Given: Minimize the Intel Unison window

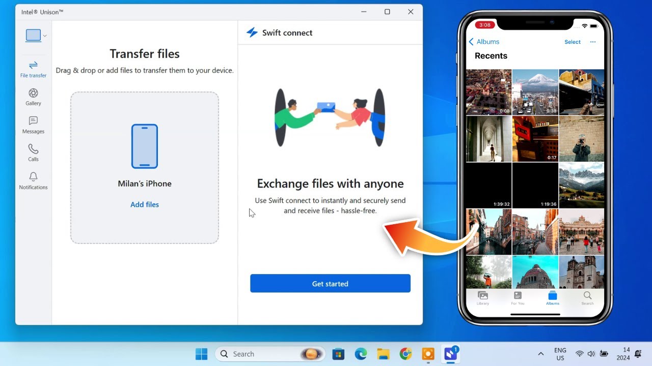Looking at the screenshot, I should coord(364,12).
